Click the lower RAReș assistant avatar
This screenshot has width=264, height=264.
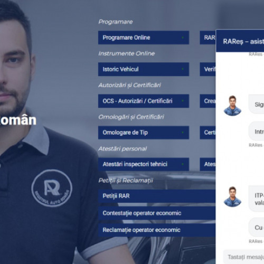tap(232, 196)
